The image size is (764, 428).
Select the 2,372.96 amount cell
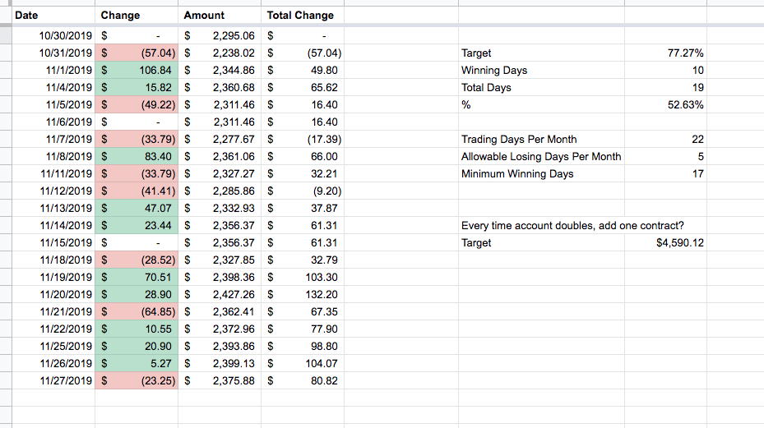coord(220,329)
